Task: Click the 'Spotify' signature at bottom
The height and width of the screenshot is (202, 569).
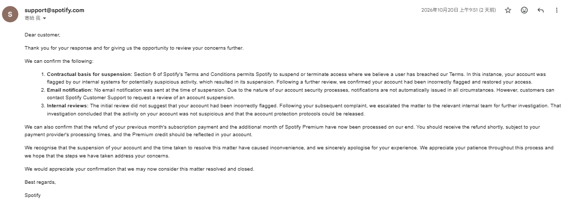Action: [x=33, y=195]
